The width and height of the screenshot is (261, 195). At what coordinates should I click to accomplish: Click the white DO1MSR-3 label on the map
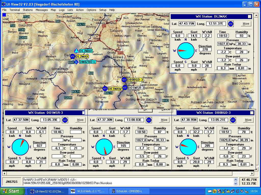point(136,88)
